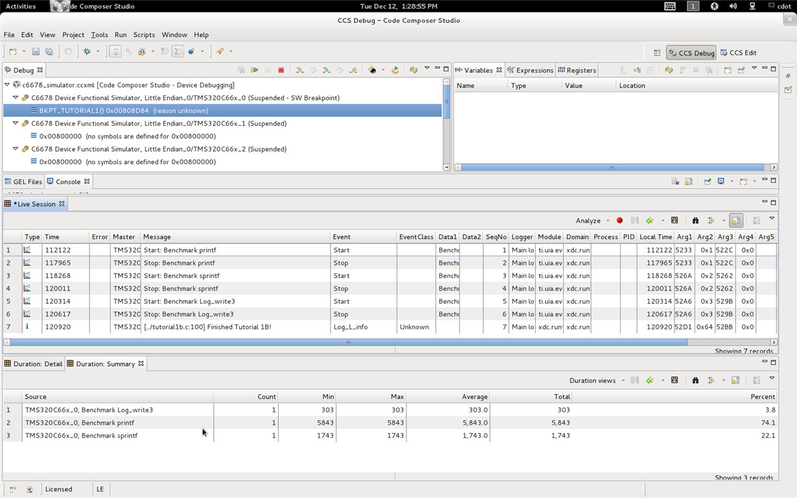Select the CCS Debug perspective button
Screen dimensions: 797x498
[x=691, y=53]
